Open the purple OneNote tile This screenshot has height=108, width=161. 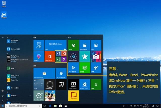pyautogui.click(x=64, y=59)
